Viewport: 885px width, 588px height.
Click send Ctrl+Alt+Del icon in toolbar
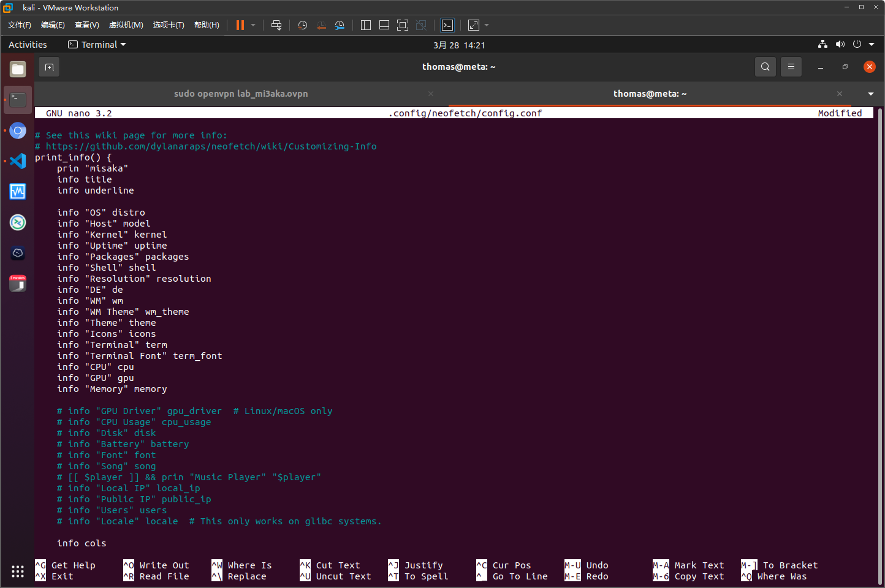276,25
